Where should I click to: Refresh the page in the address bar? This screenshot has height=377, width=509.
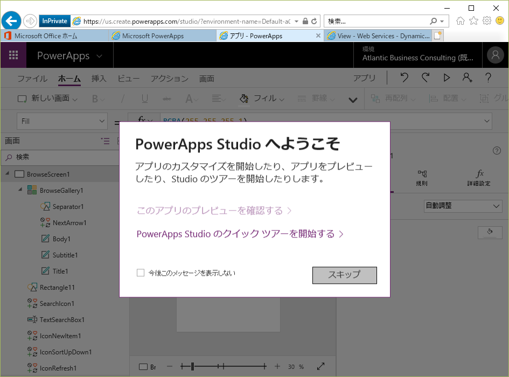click(x=314, y=22)
